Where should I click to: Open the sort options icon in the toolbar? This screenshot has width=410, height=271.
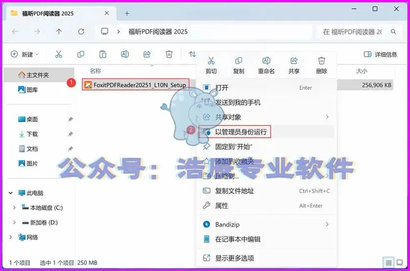(x=192, y=54)
